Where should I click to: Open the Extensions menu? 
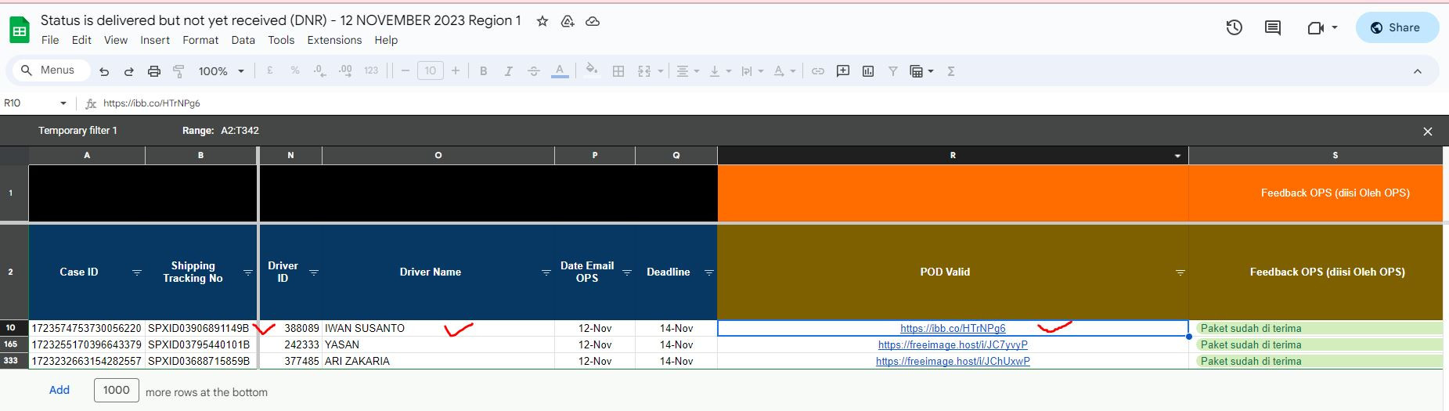(334, 40)
